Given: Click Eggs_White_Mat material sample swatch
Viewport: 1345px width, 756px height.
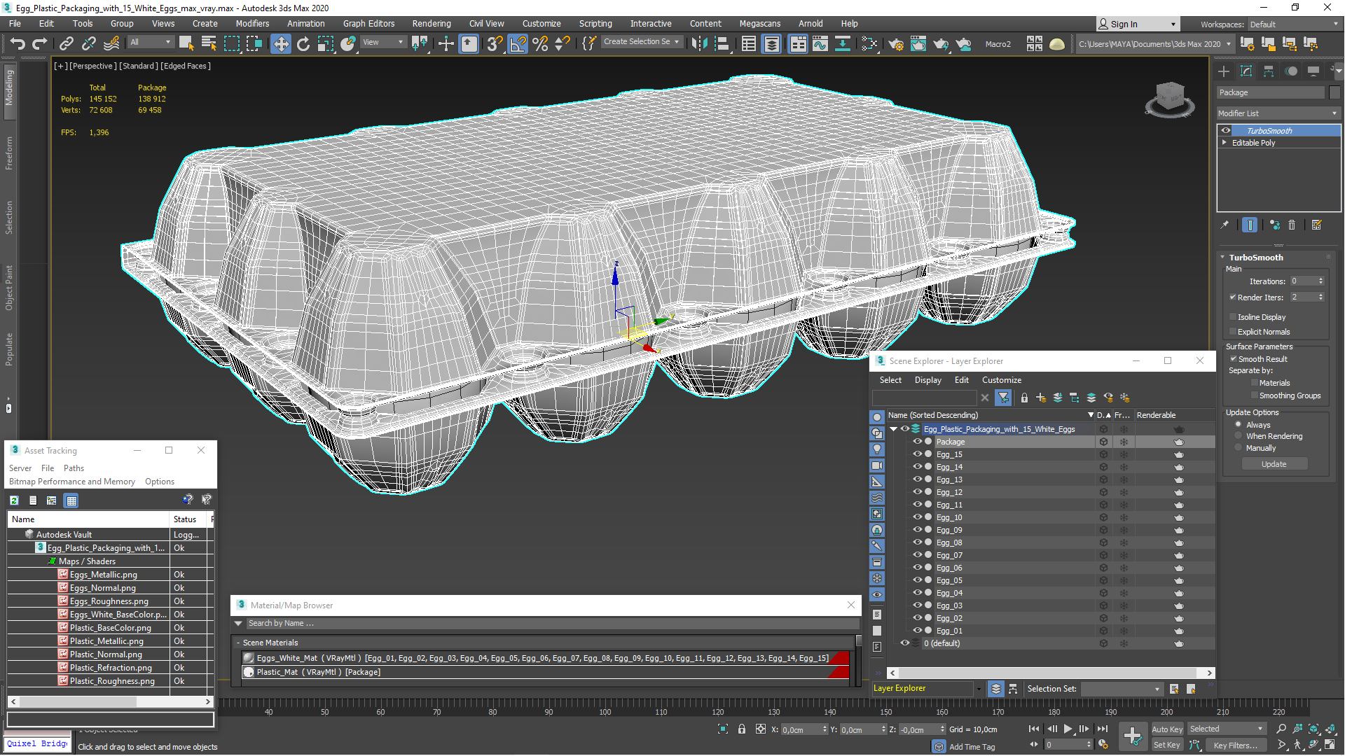Looking at the screenshot, I should 248,658.
